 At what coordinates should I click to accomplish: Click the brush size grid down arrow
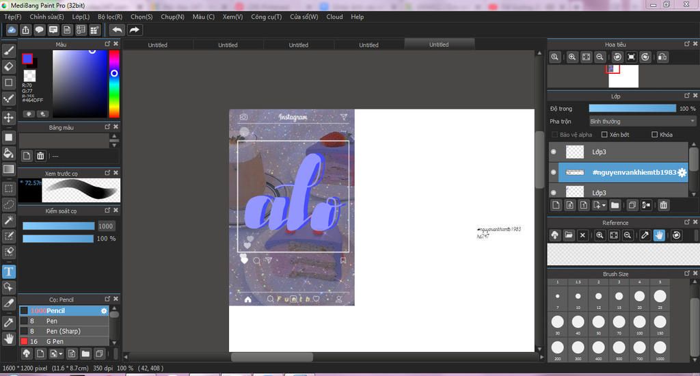click(695, 360)
